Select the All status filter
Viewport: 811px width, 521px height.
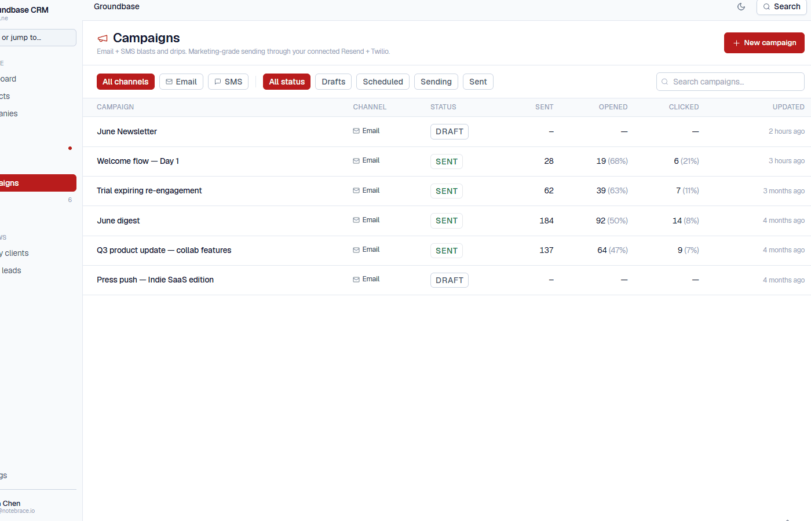pyautogui.click(x=287, y=82)
